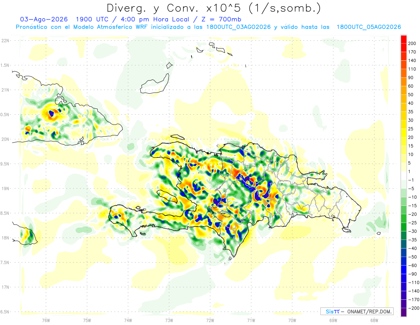Click the positive '40' colorbar value
The width and height of the screenshot is (420, 325).
[x=411, y=103]
